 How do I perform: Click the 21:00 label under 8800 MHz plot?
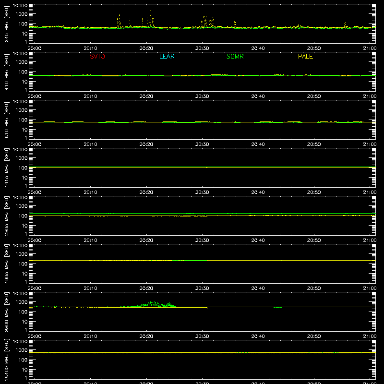coord(370,336)
